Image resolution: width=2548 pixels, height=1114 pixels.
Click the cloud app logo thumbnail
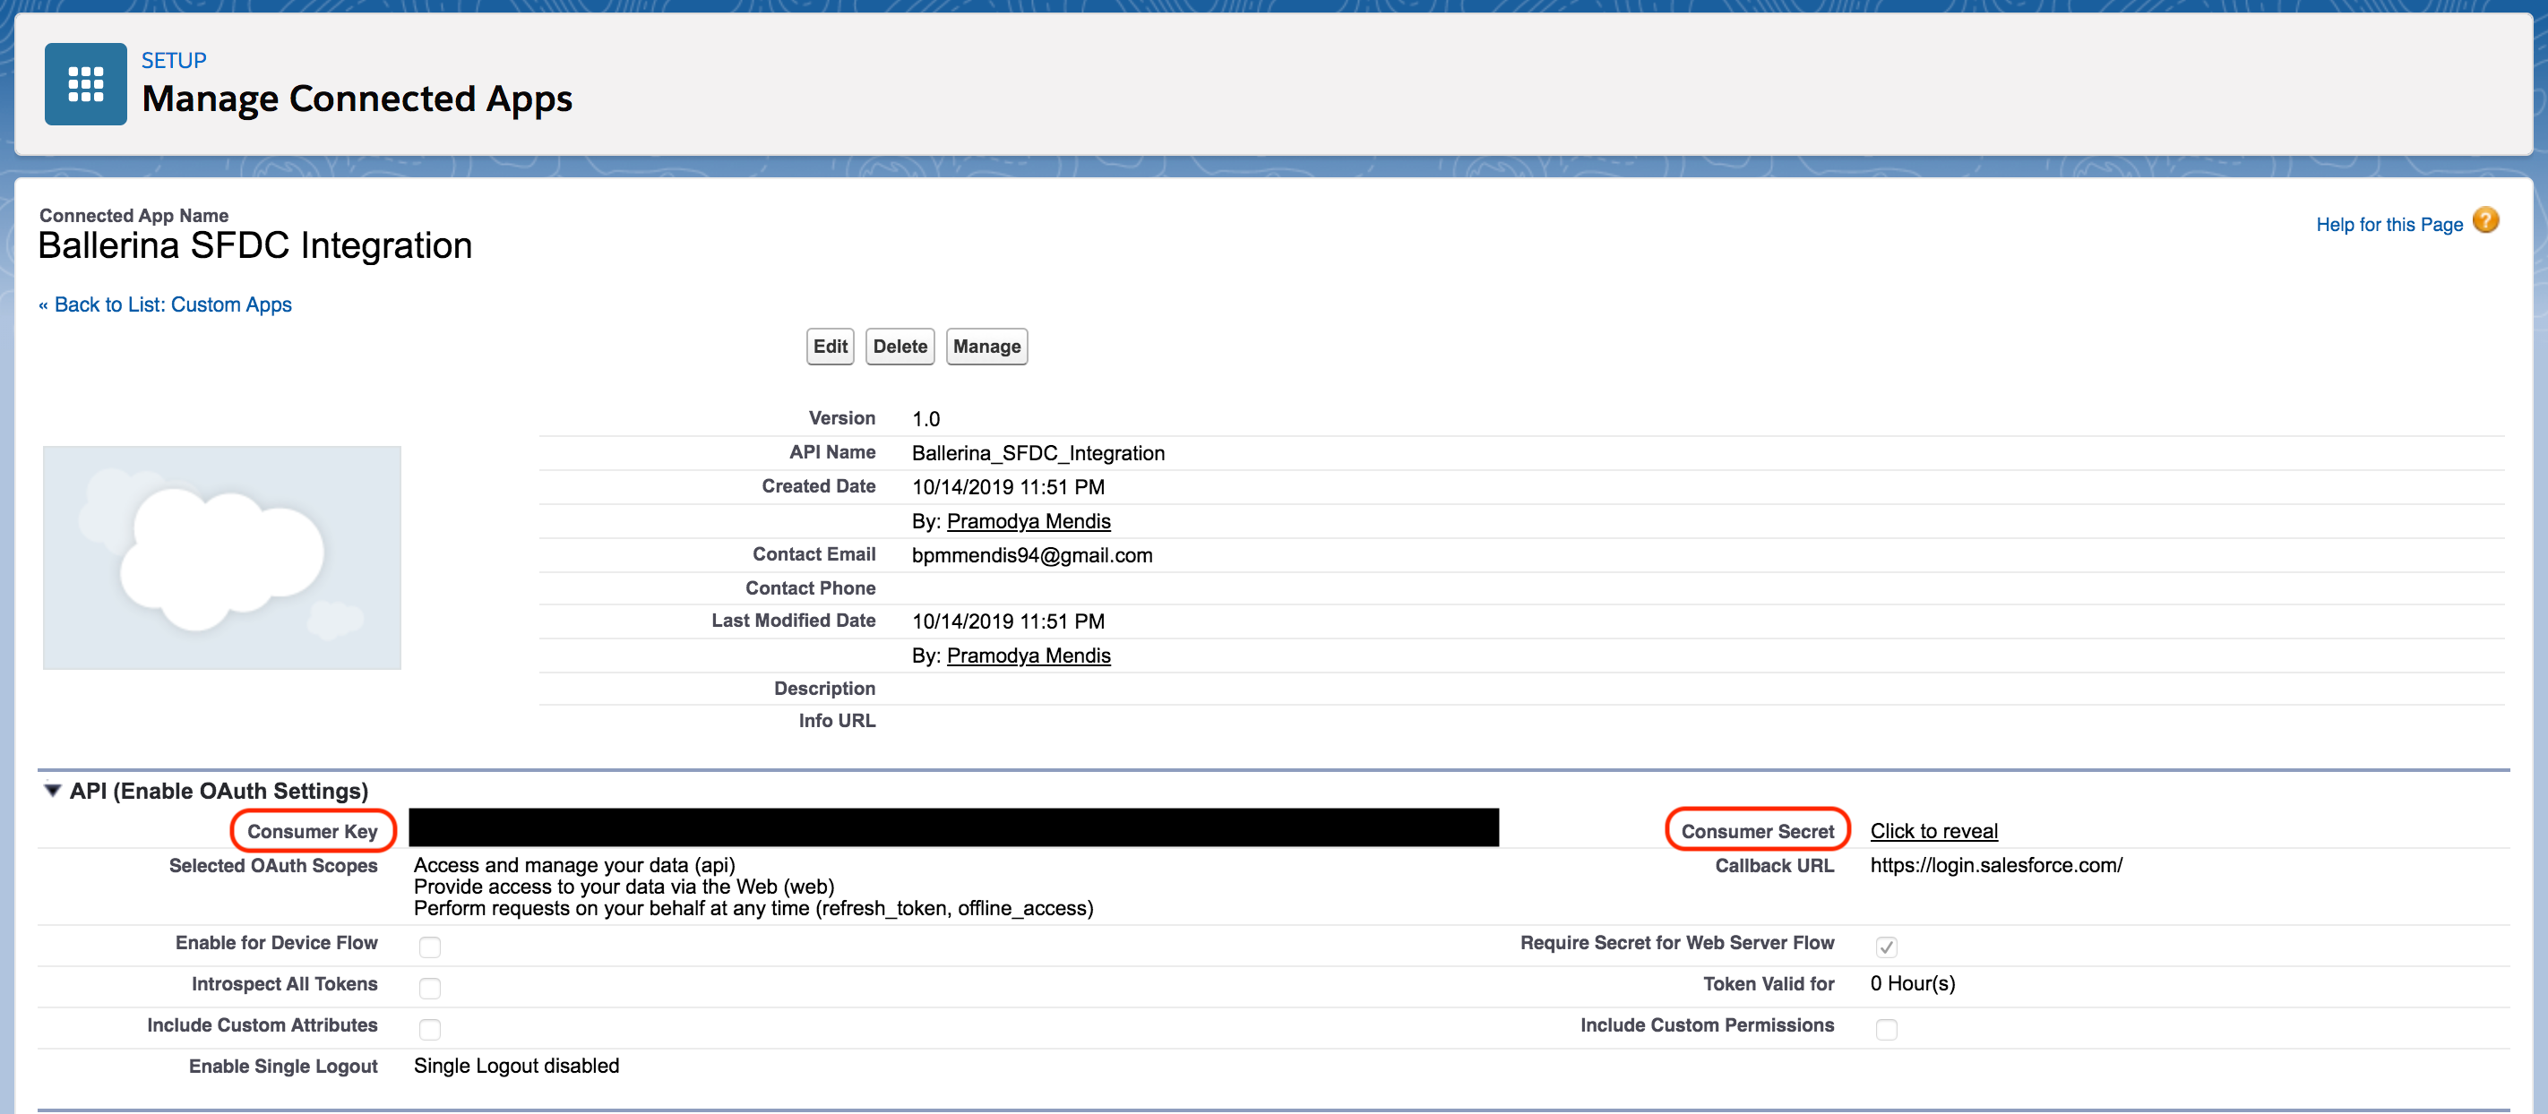[221, 558]
